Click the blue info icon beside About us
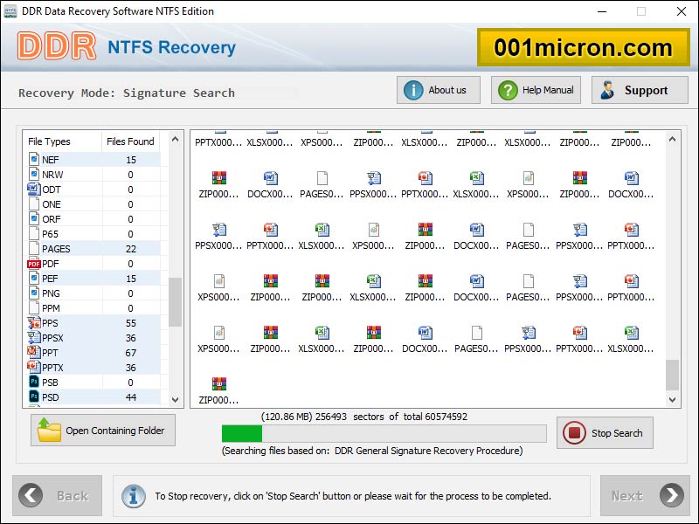699x524 pixels. click(412, 89)
